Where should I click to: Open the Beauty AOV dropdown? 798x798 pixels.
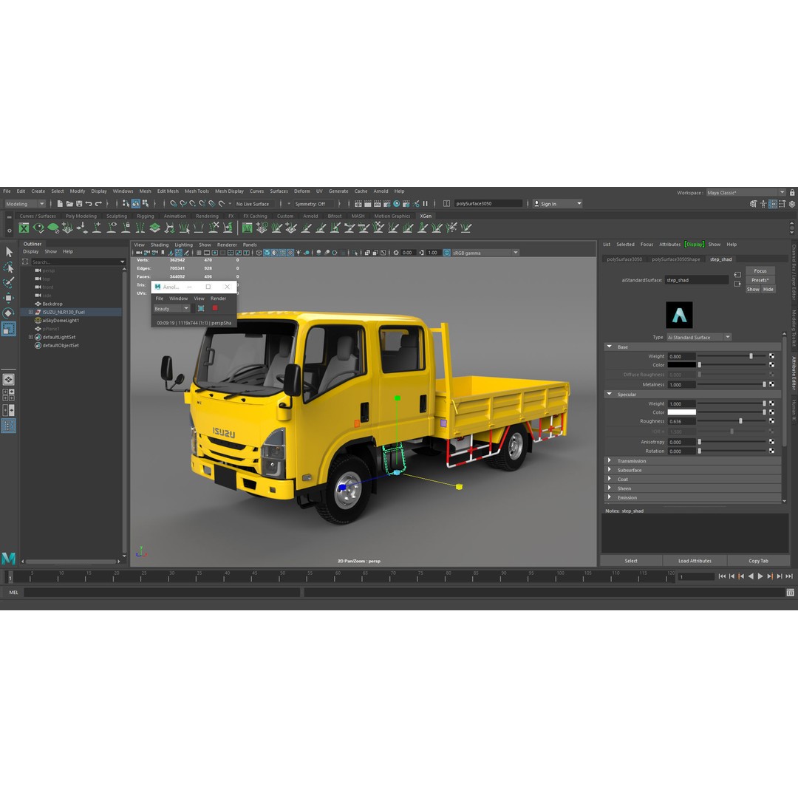172,308
